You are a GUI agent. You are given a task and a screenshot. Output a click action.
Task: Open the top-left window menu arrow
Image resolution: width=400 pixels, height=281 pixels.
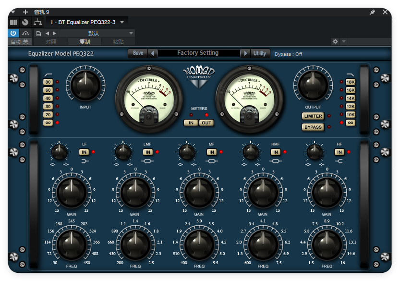click(x=13, y=12)
